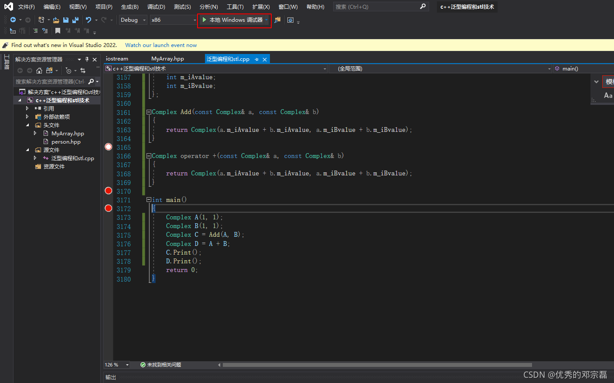Click the New Project toolbar icon

coord(41,20)
